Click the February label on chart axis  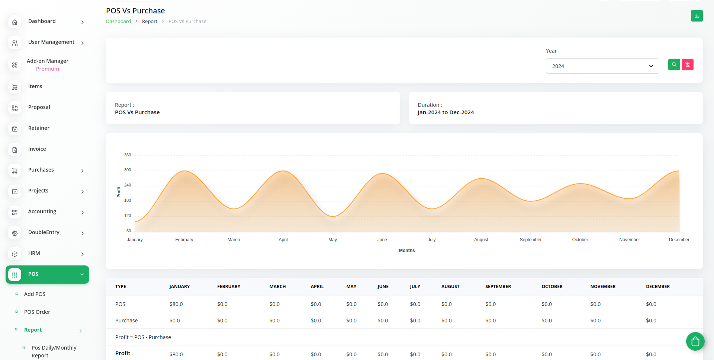click(184, 240)
